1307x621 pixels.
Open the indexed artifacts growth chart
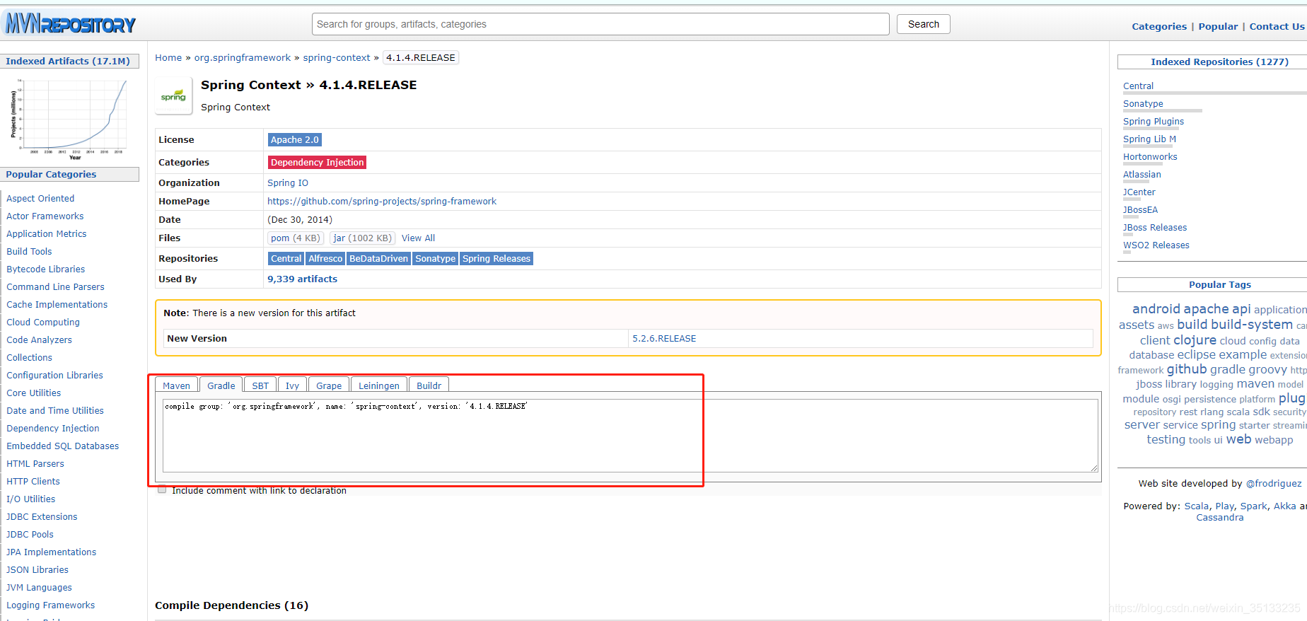69,118
